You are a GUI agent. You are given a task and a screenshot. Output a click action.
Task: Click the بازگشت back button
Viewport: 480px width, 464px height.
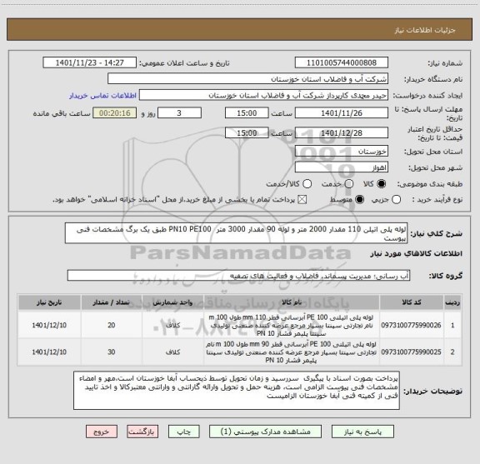click(142, 432)
